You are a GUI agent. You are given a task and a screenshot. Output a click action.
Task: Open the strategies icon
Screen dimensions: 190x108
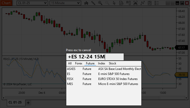pos(143,3)
